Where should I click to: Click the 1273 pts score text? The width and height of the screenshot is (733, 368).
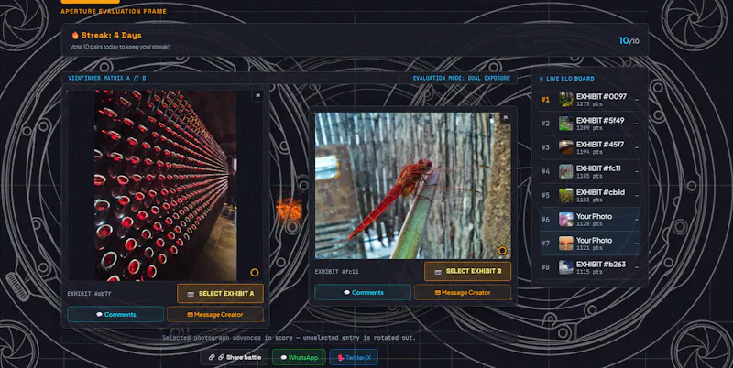coord(589,104)
